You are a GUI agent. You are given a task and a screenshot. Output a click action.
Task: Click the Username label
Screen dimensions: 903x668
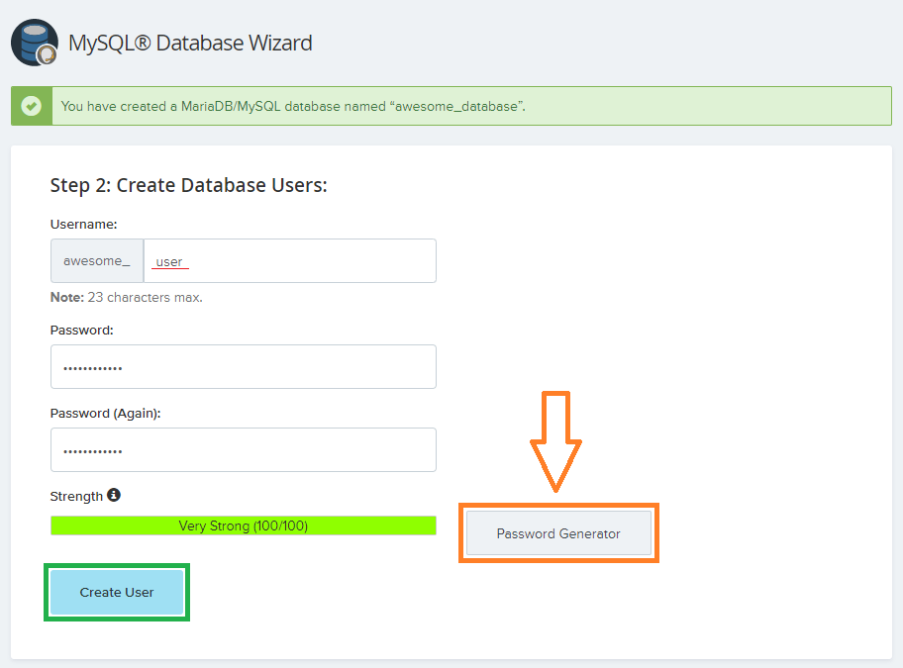[x=83, y=225]
